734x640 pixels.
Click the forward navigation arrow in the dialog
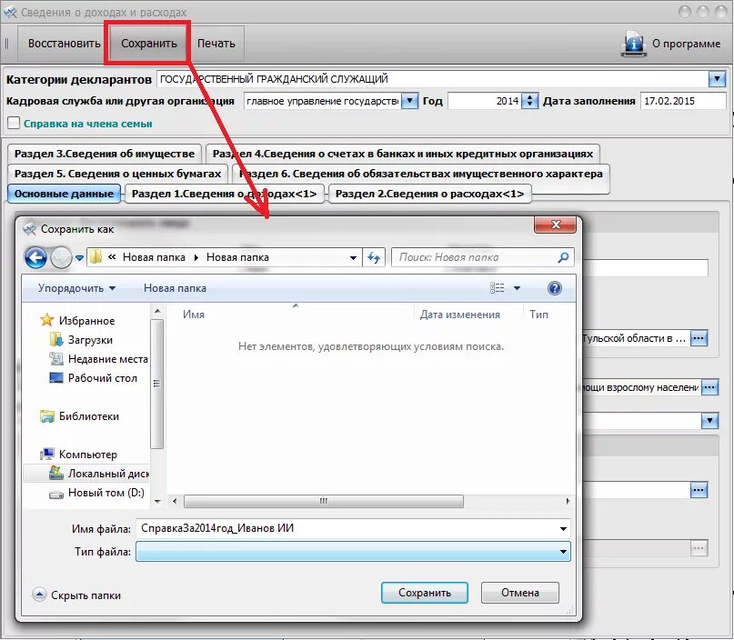point(61,257)
